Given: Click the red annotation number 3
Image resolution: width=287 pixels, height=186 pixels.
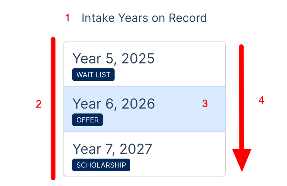Looking at the screenshot, I should tap(205, 104).
